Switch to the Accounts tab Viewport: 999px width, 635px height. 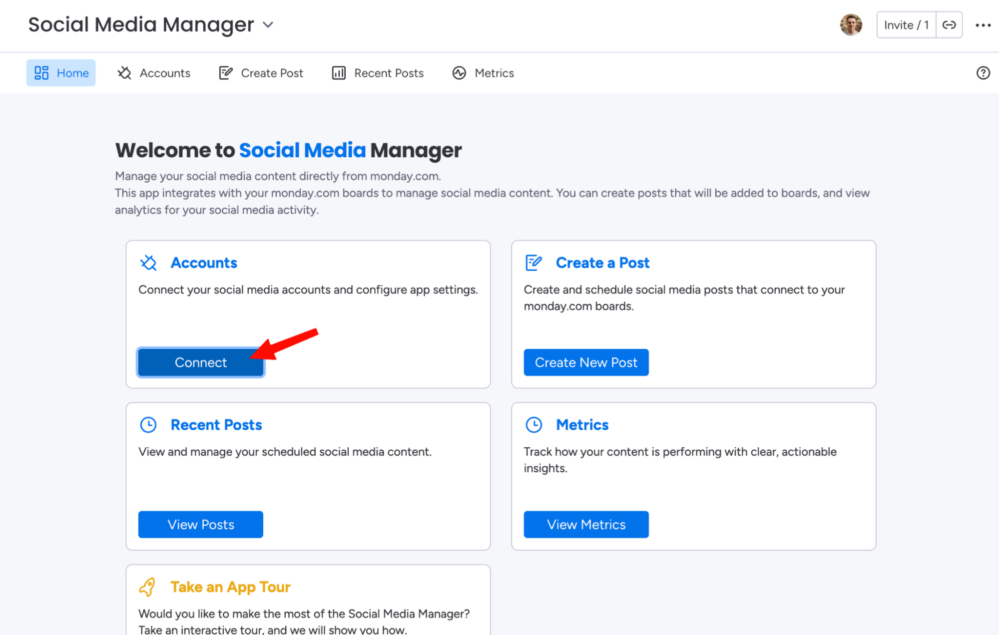point(154,73)
